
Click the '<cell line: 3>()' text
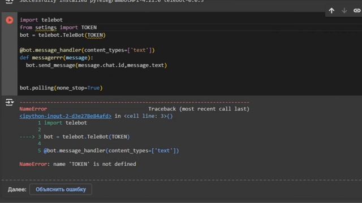(x=148, y=116)
